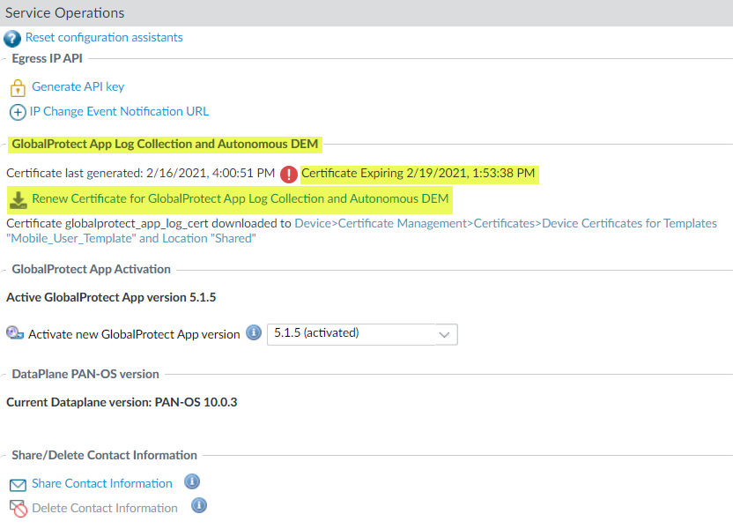This screenshot has height=529, width=733.
Task: Click the Certificate Expiring date text
Action: (x=418, y=174)
